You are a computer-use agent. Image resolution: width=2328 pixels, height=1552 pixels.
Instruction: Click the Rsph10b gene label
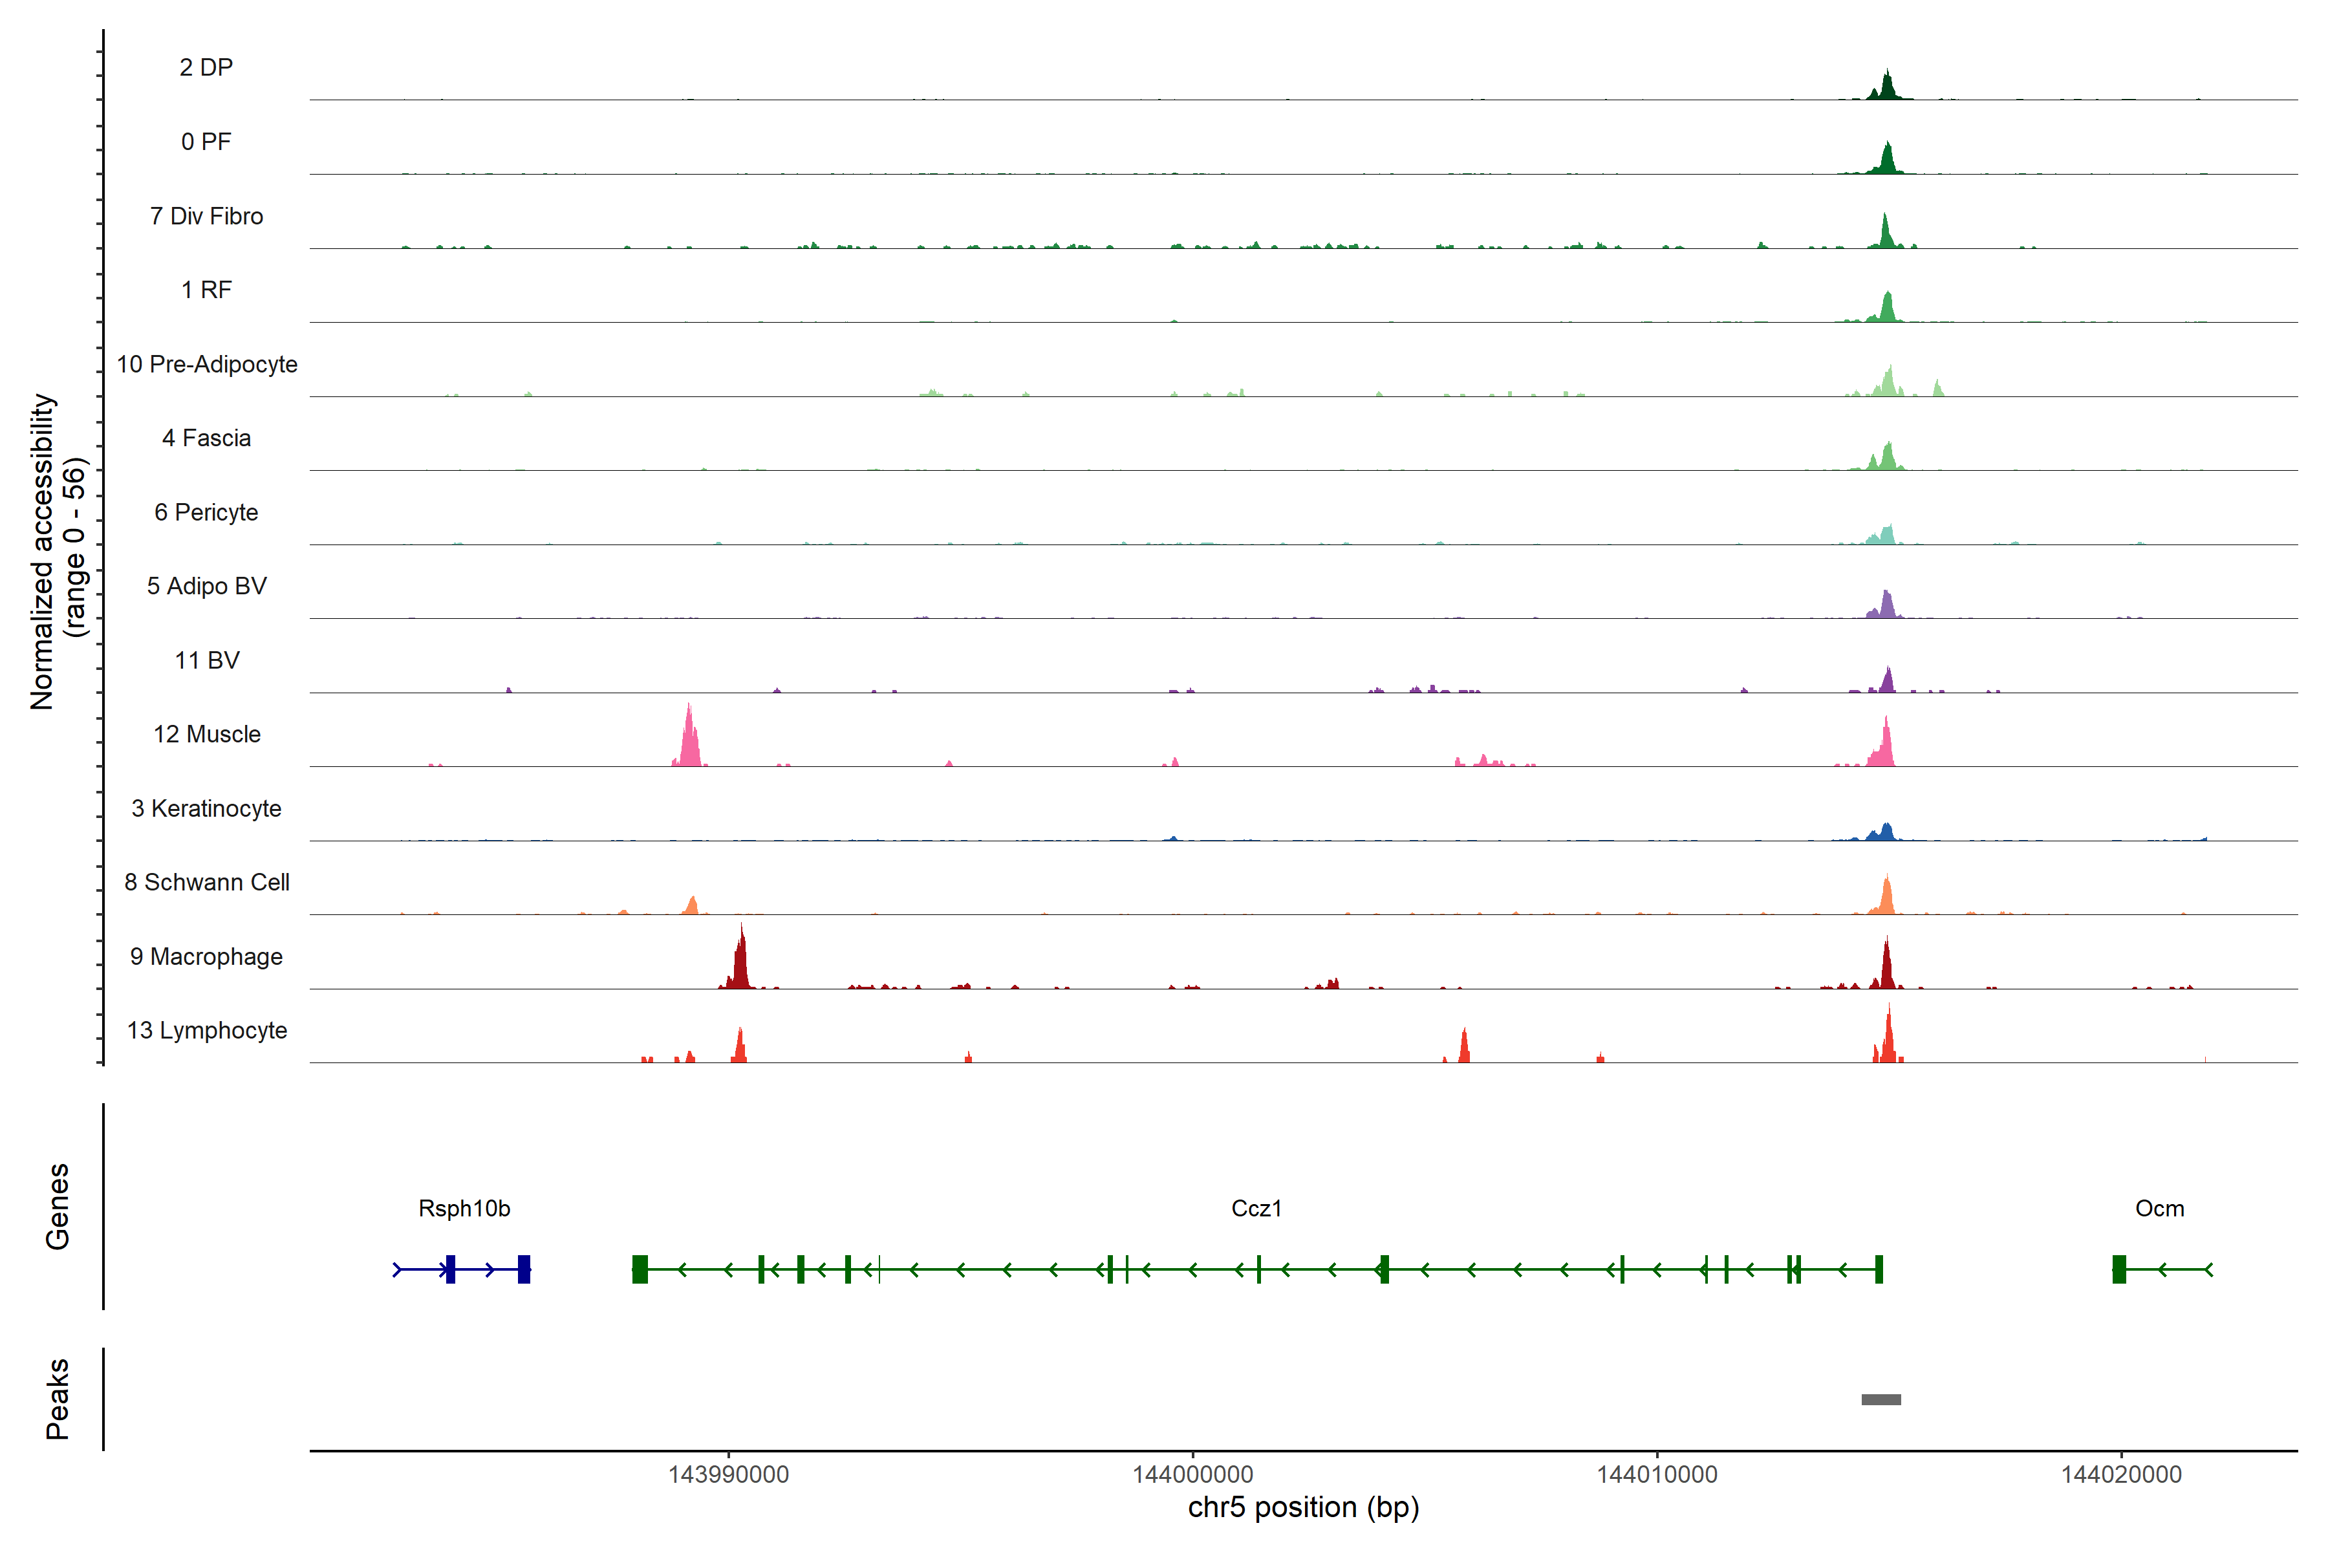464,1209
